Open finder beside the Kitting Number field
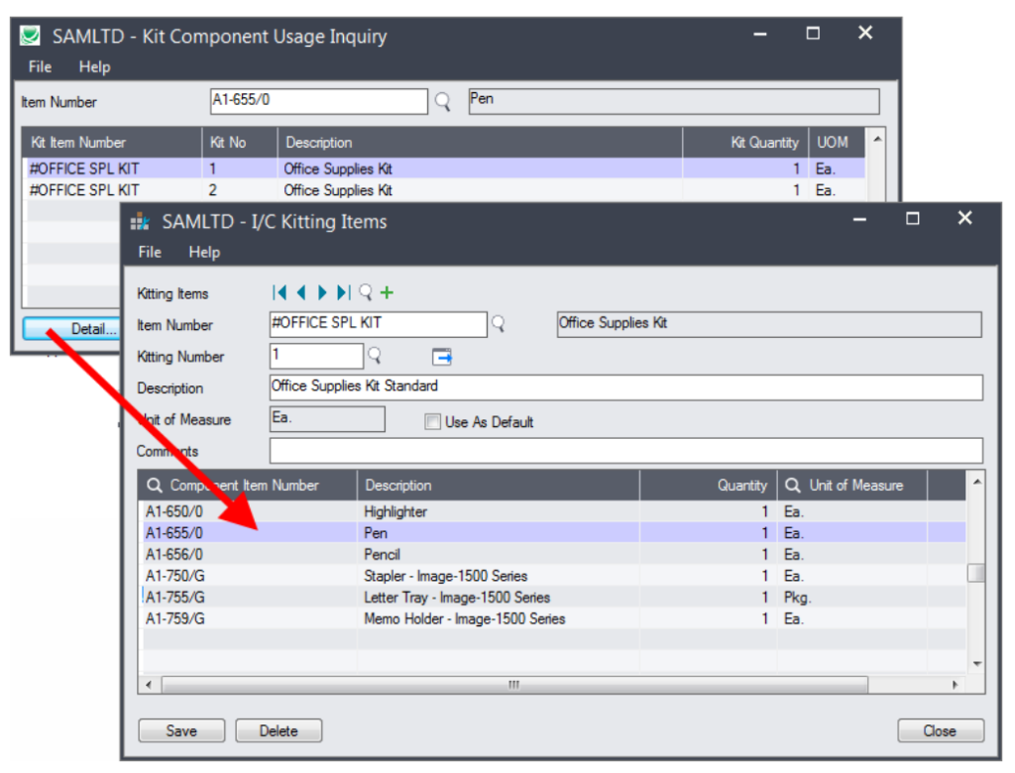Image resolution: width=1015 pixels, height=773 pixels. pyautogui.click(x=375, y=356)
